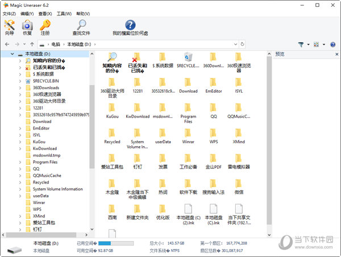Open the address bar history dropdown
This screenshot has height=257, width=341.
(x=235, y=44)
